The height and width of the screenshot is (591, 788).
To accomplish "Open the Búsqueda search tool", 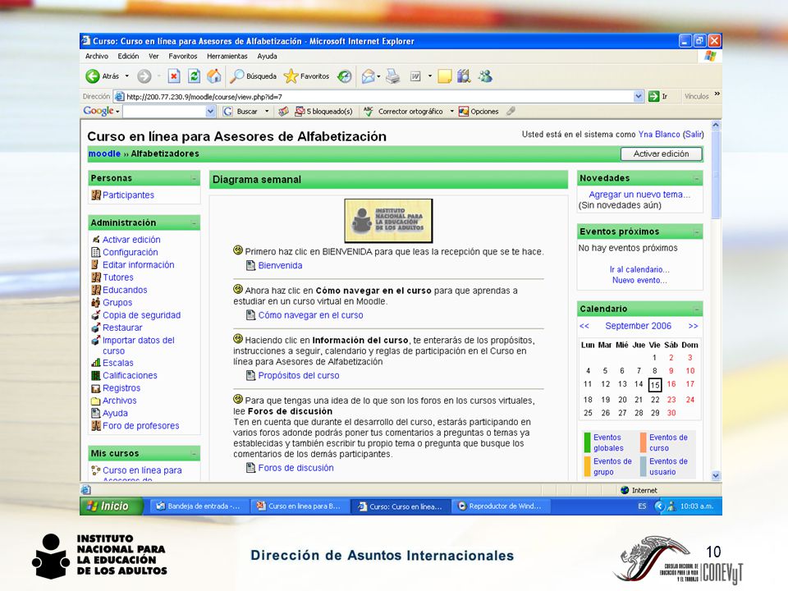I will pos(254,76).
